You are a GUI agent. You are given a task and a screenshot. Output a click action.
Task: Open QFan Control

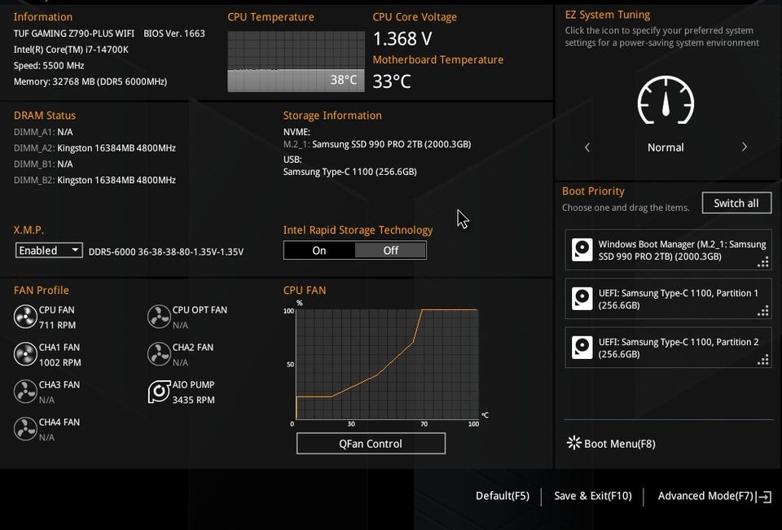point(371,443)
